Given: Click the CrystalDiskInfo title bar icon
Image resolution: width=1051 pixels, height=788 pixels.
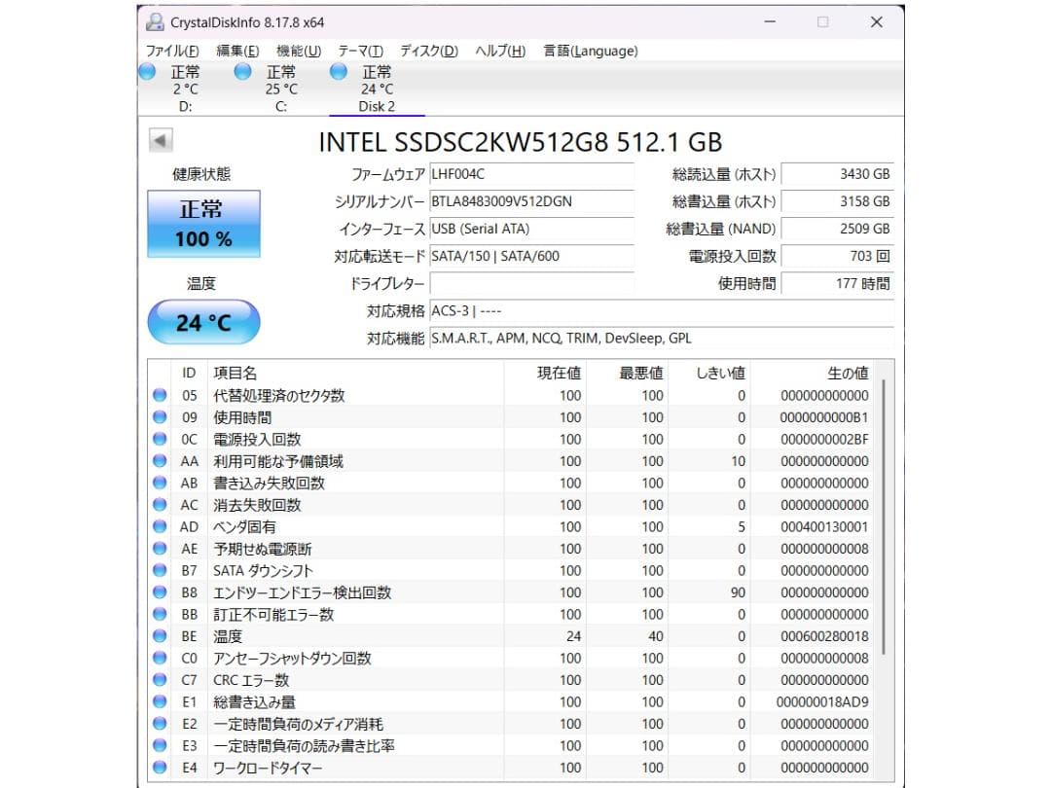Looking at the screenshot, I should (x=154, y=21).
